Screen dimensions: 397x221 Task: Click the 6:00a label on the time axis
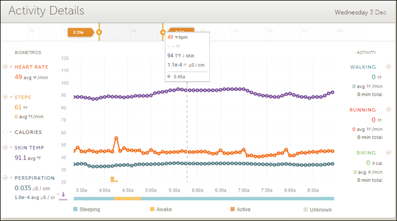coord(197,190)
